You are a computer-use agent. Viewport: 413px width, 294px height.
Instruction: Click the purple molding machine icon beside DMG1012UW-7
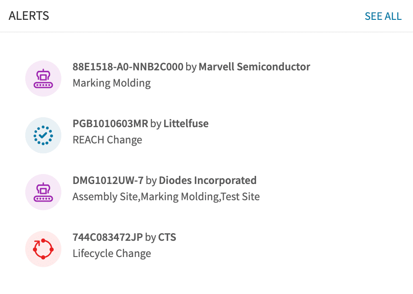[x=43, y=192]
